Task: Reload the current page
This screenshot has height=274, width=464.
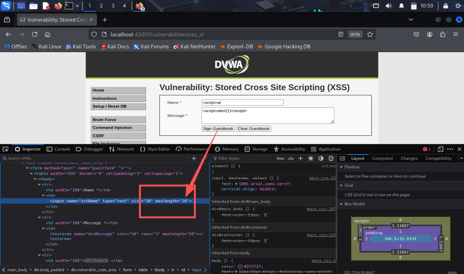Action: tap(34, 34)
